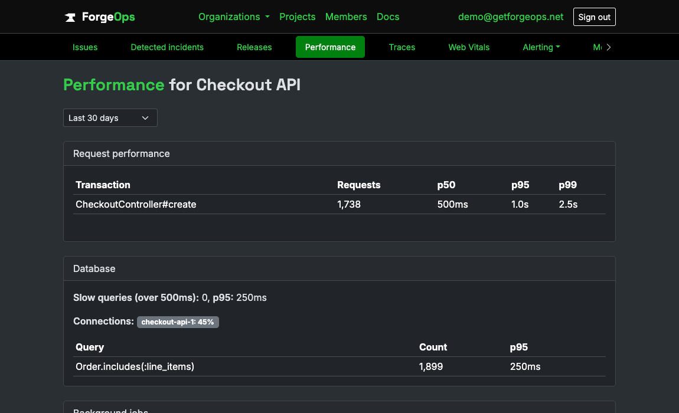Select the Performance tab
679x413 pixels.
pyautogui.click(x=330, y=47)
